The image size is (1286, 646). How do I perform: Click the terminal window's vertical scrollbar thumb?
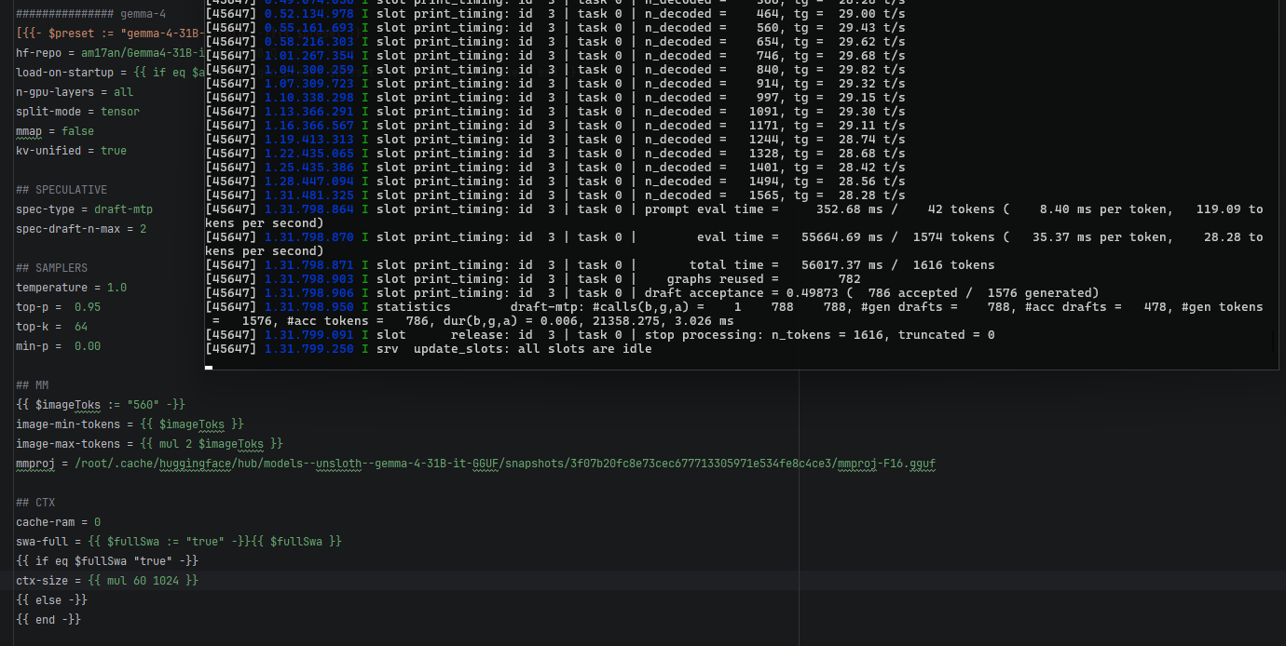click(1272, 340)
